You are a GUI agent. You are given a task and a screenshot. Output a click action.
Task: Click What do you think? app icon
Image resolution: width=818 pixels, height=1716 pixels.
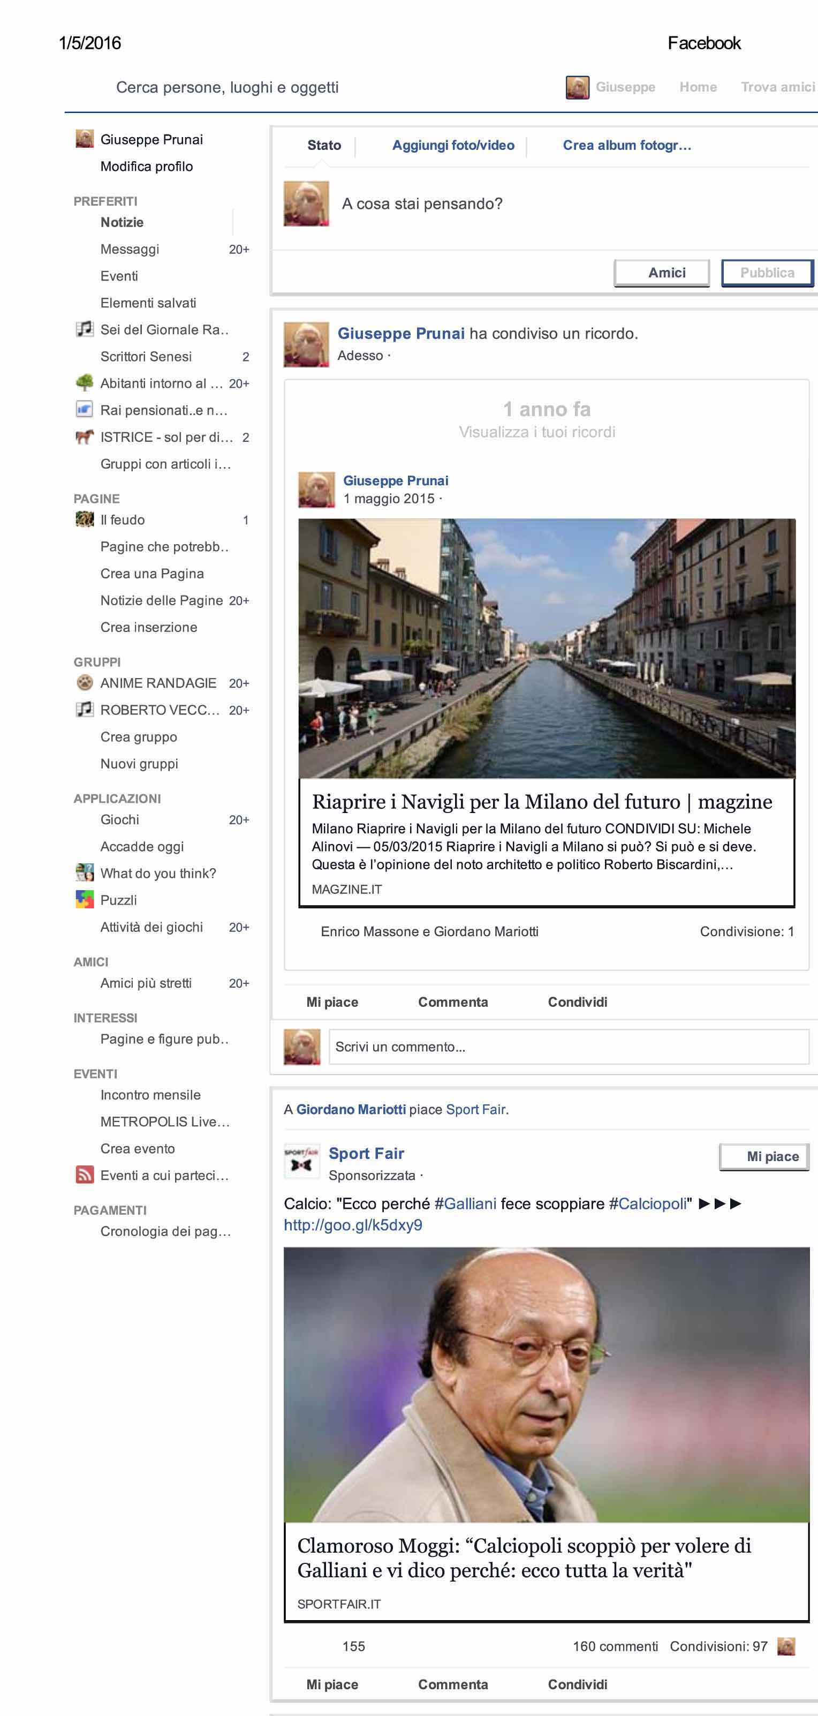pos(85,872)
